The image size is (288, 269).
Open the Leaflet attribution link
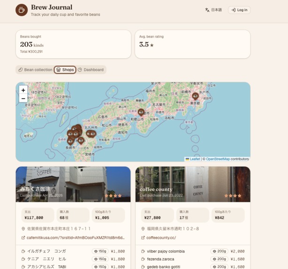pos(195,159)
